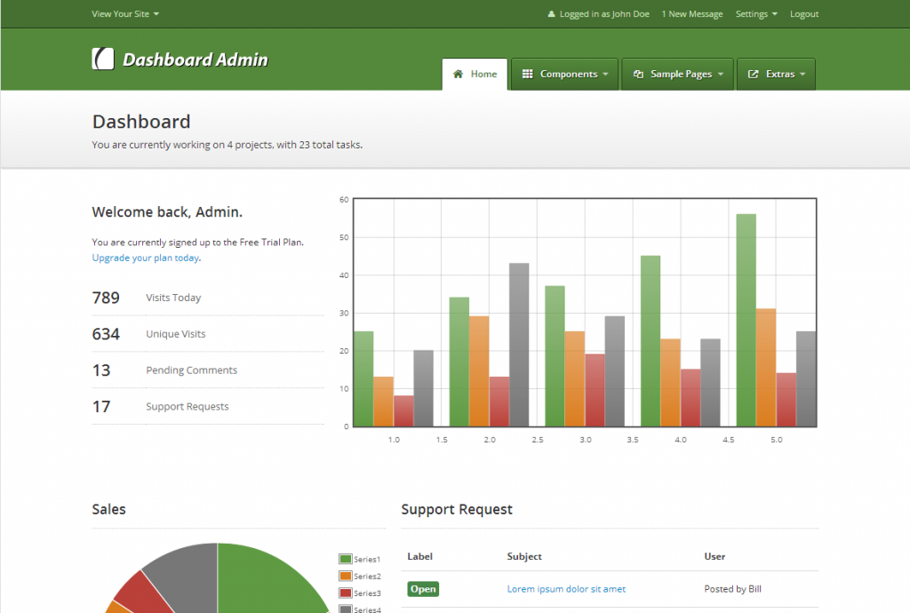
Task: Open the Extras navigation tab
Action: point(779,75)
